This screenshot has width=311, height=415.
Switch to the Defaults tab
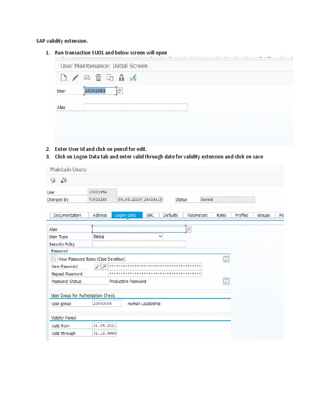[170, 215]
